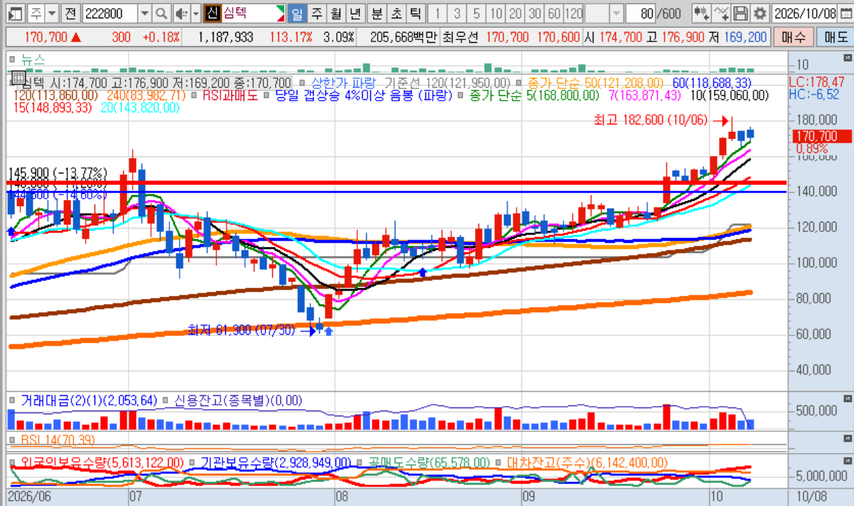
Task: Select the 5 interval button
Action: tap(477, 13)
